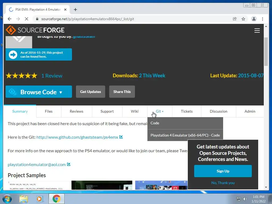Go forward in browser history
Screen dimensions: 272x204
18,19
